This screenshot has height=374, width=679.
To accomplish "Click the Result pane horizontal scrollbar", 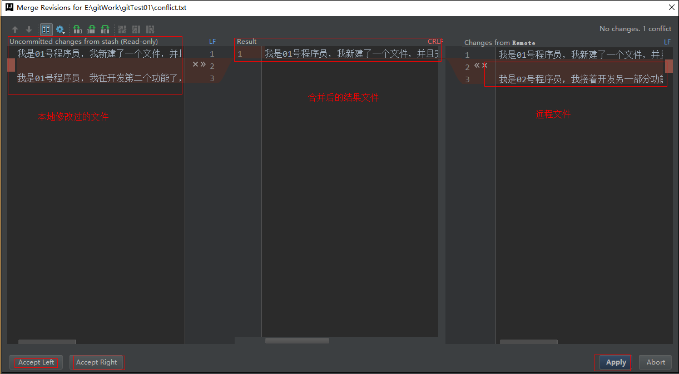I will click(297, 341).
